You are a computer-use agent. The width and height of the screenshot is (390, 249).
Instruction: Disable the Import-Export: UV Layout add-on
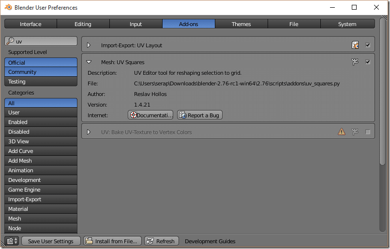click(x=368, y=45)
